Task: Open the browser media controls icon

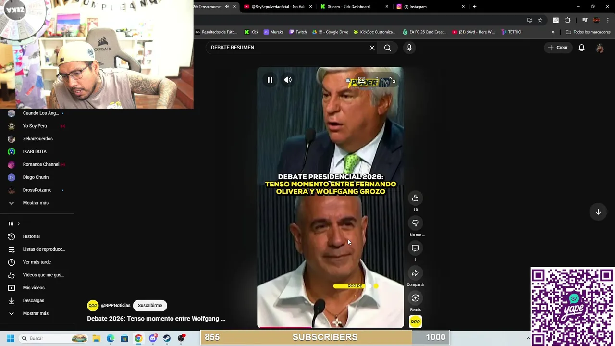Action: coord(585,20)
